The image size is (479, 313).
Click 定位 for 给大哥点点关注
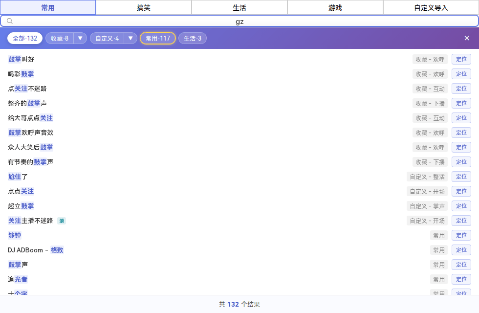coord(461,118)
